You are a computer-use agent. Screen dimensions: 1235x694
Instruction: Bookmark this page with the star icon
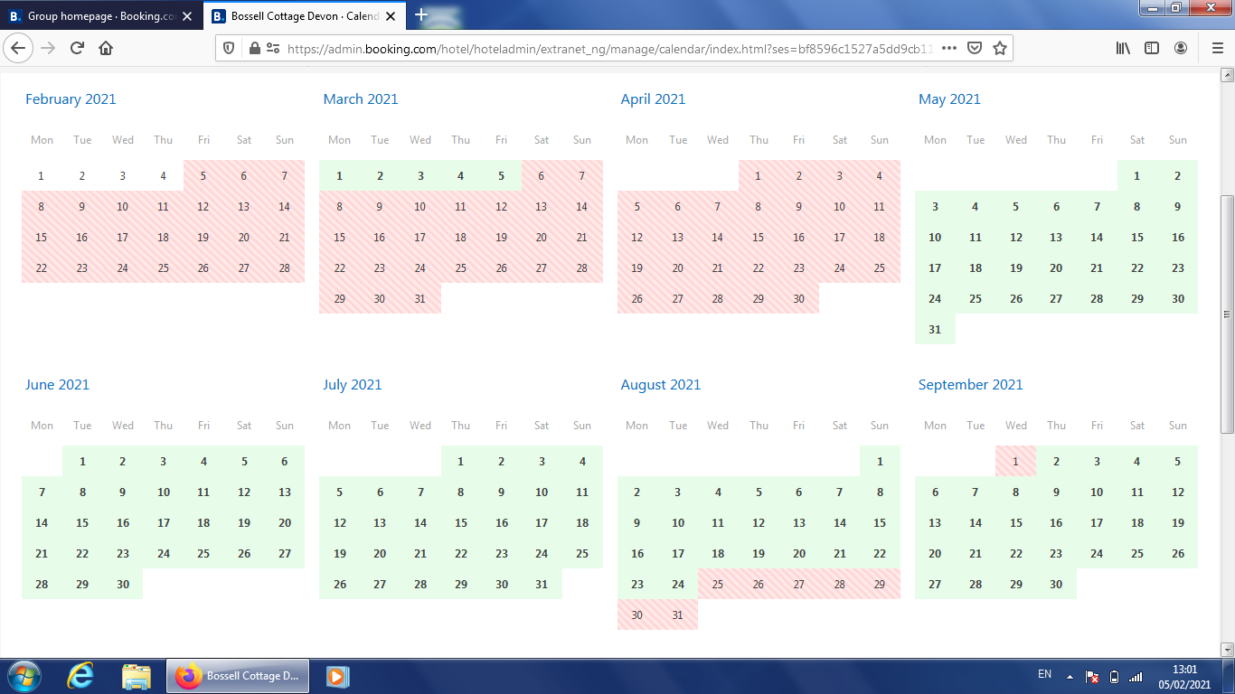999,49
